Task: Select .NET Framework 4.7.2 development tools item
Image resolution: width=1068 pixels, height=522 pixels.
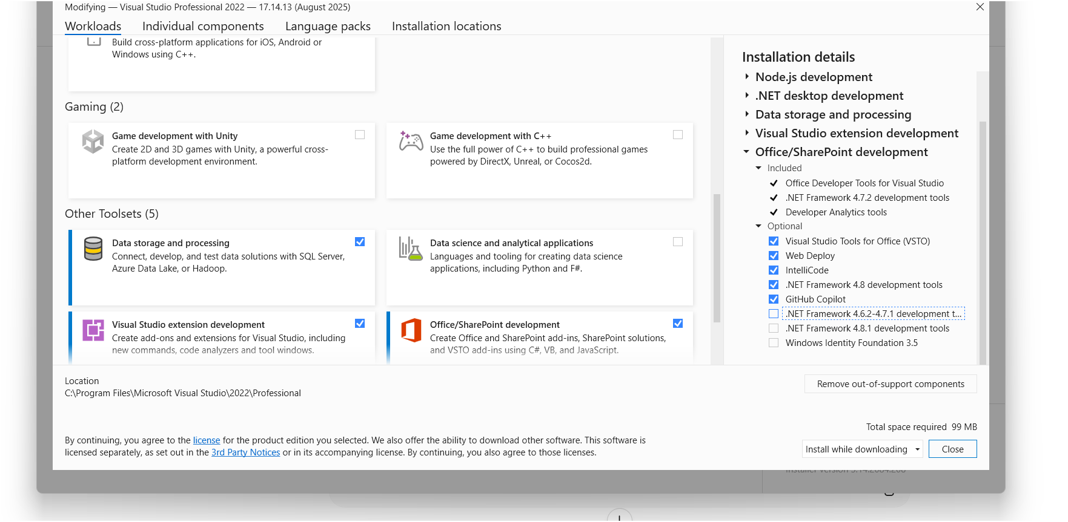Action: coord(867,198)
